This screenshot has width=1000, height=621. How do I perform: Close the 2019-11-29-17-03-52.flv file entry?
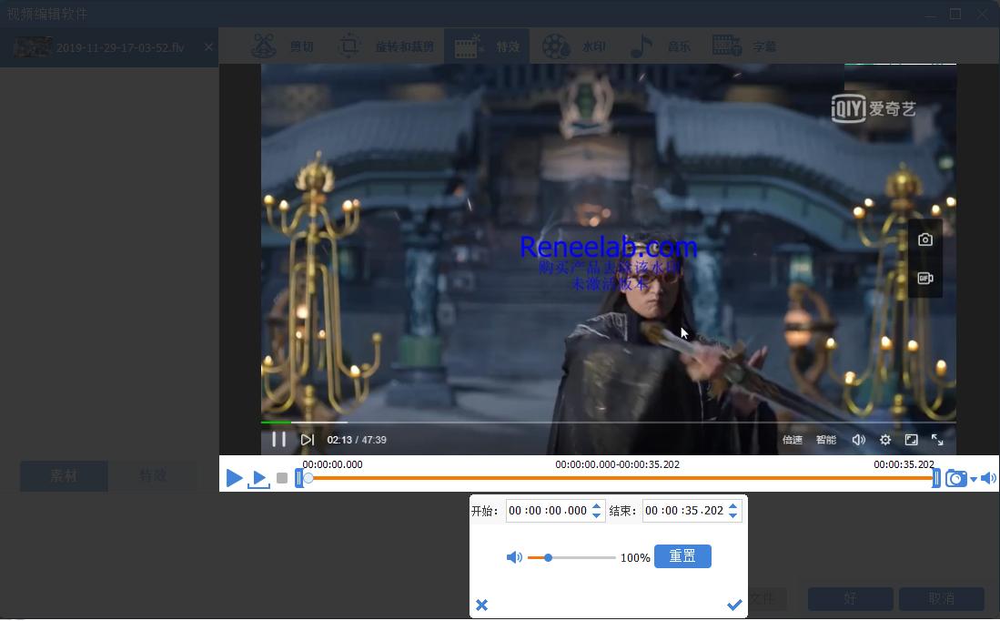click(208, 47)
